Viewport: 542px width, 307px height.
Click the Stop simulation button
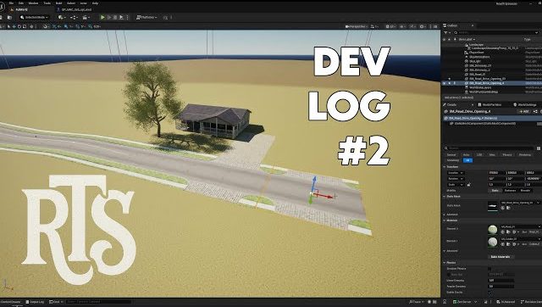coord(115,17)
